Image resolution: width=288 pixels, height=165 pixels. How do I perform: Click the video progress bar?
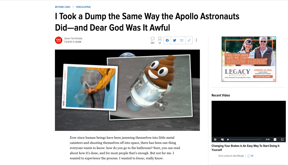pyautogui.click(x=245, y=140)
